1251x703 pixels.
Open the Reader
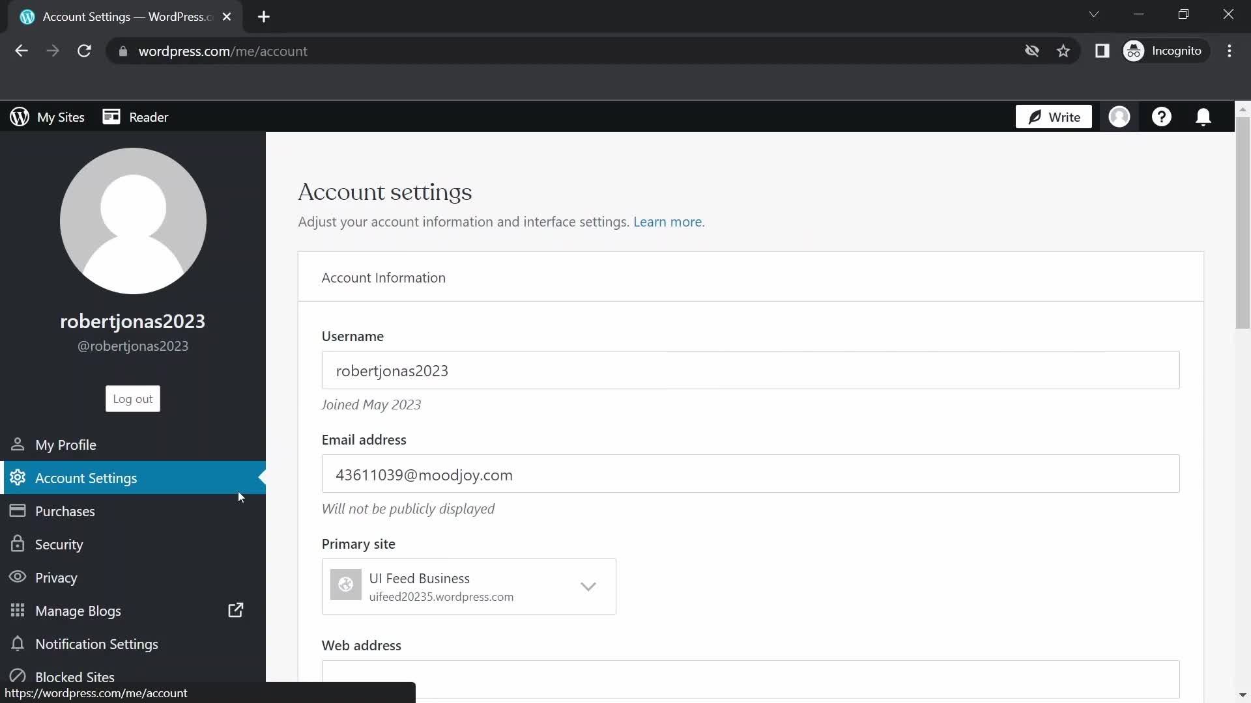[135, 117]
